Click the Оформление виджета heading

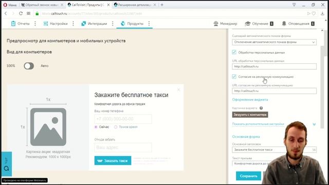[250, 100]
